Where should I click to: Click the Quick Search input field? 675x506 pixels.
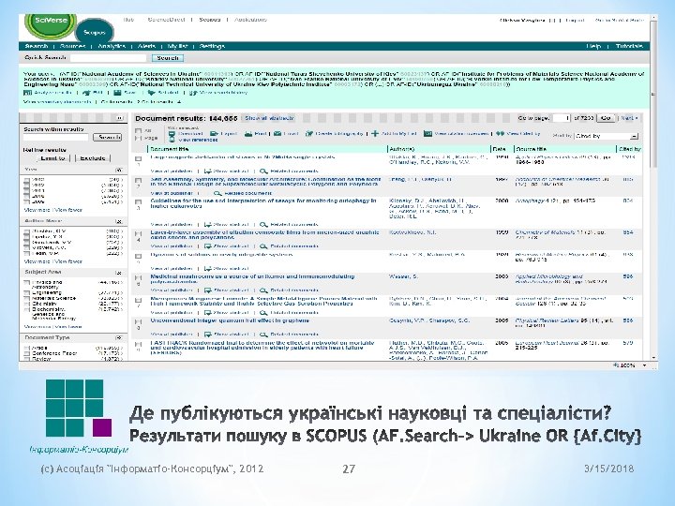tap(109, 58)
